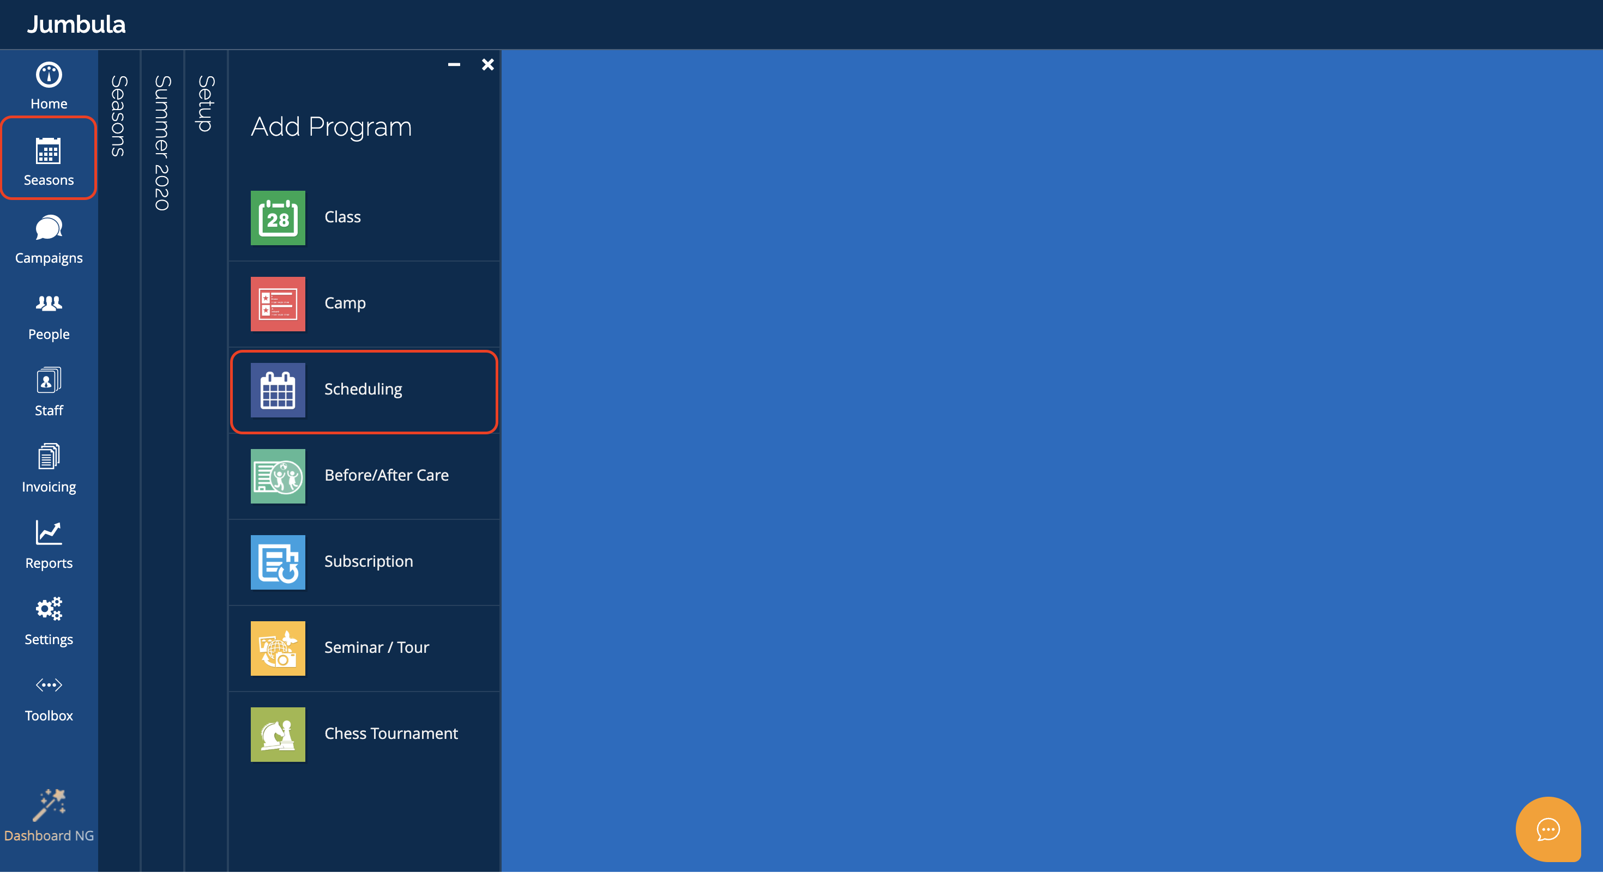This screenshot has width=1603, height=873.
Task: Open the orange chat support bubble
Action: tap(1547, 829)
